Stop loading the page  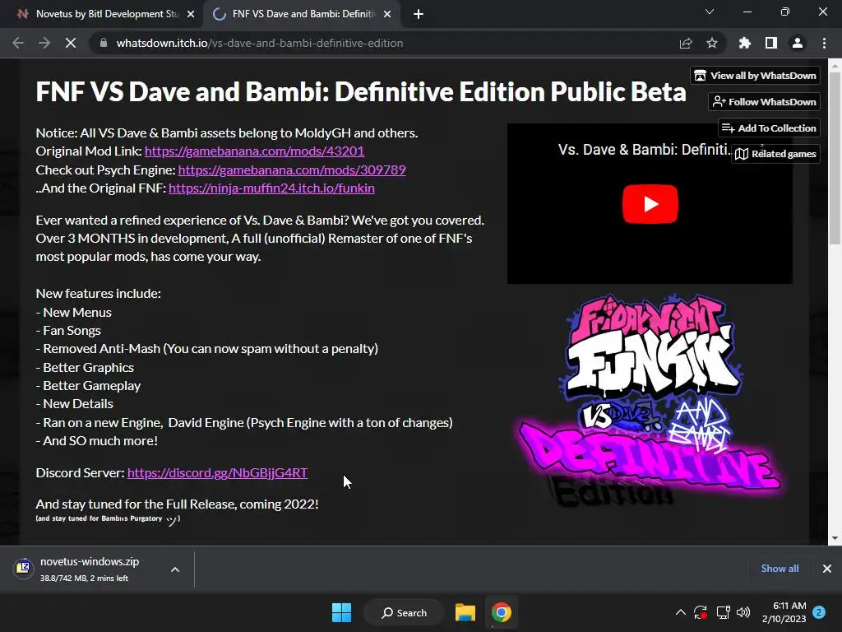tap(71, 43)
